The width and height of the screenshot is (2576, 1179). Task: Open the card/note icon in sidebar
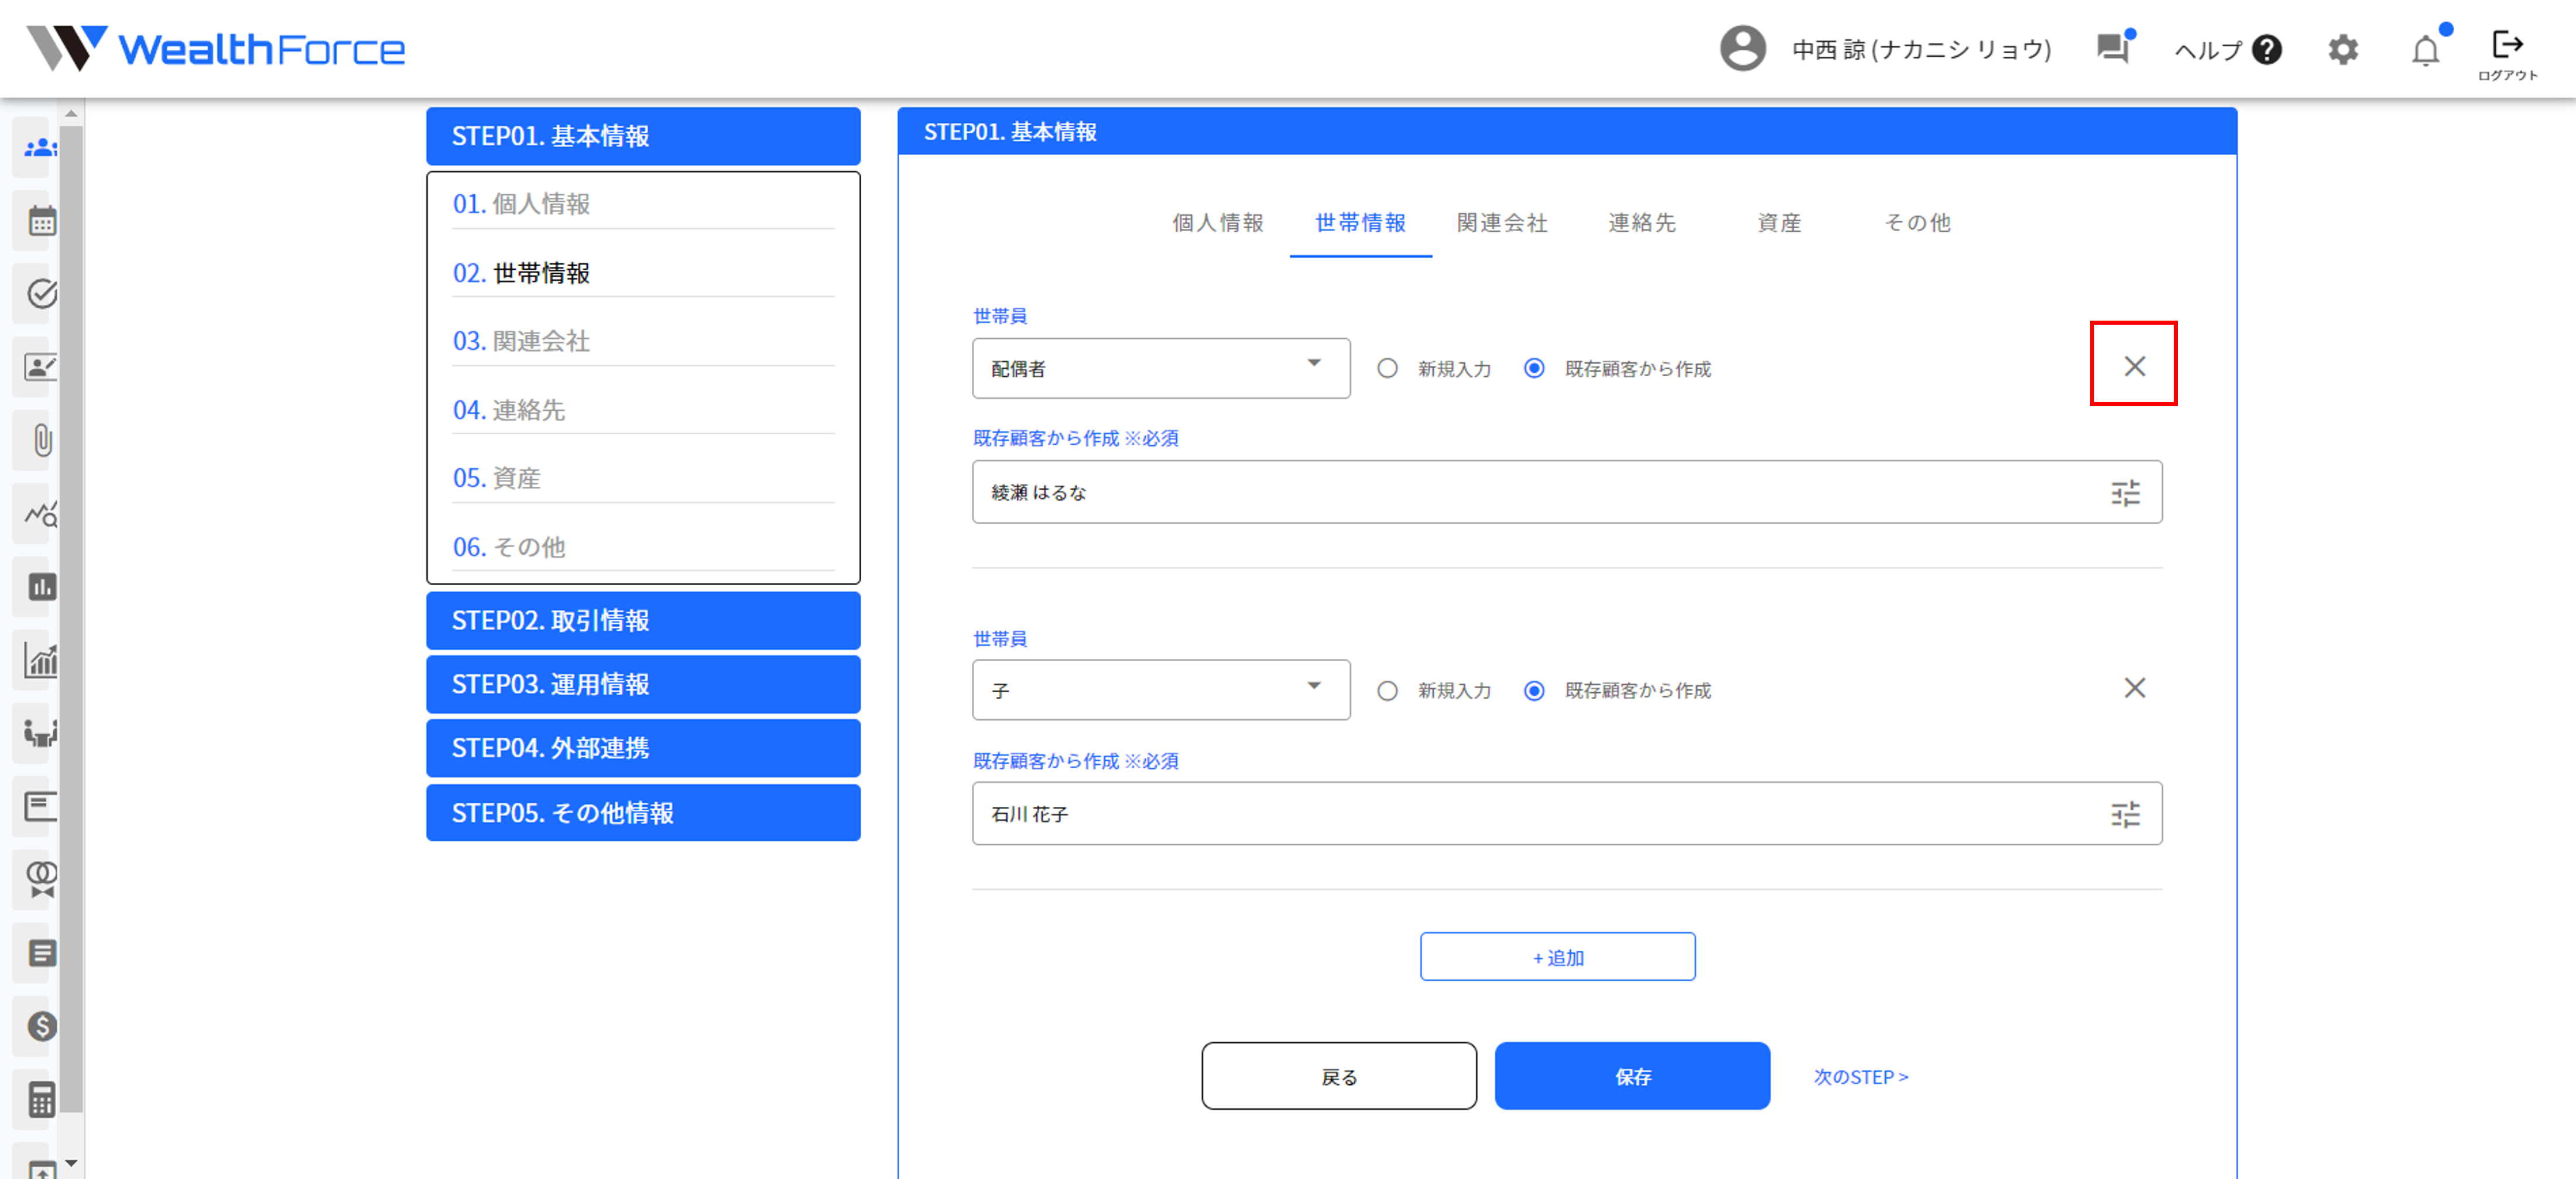[41, 806]
